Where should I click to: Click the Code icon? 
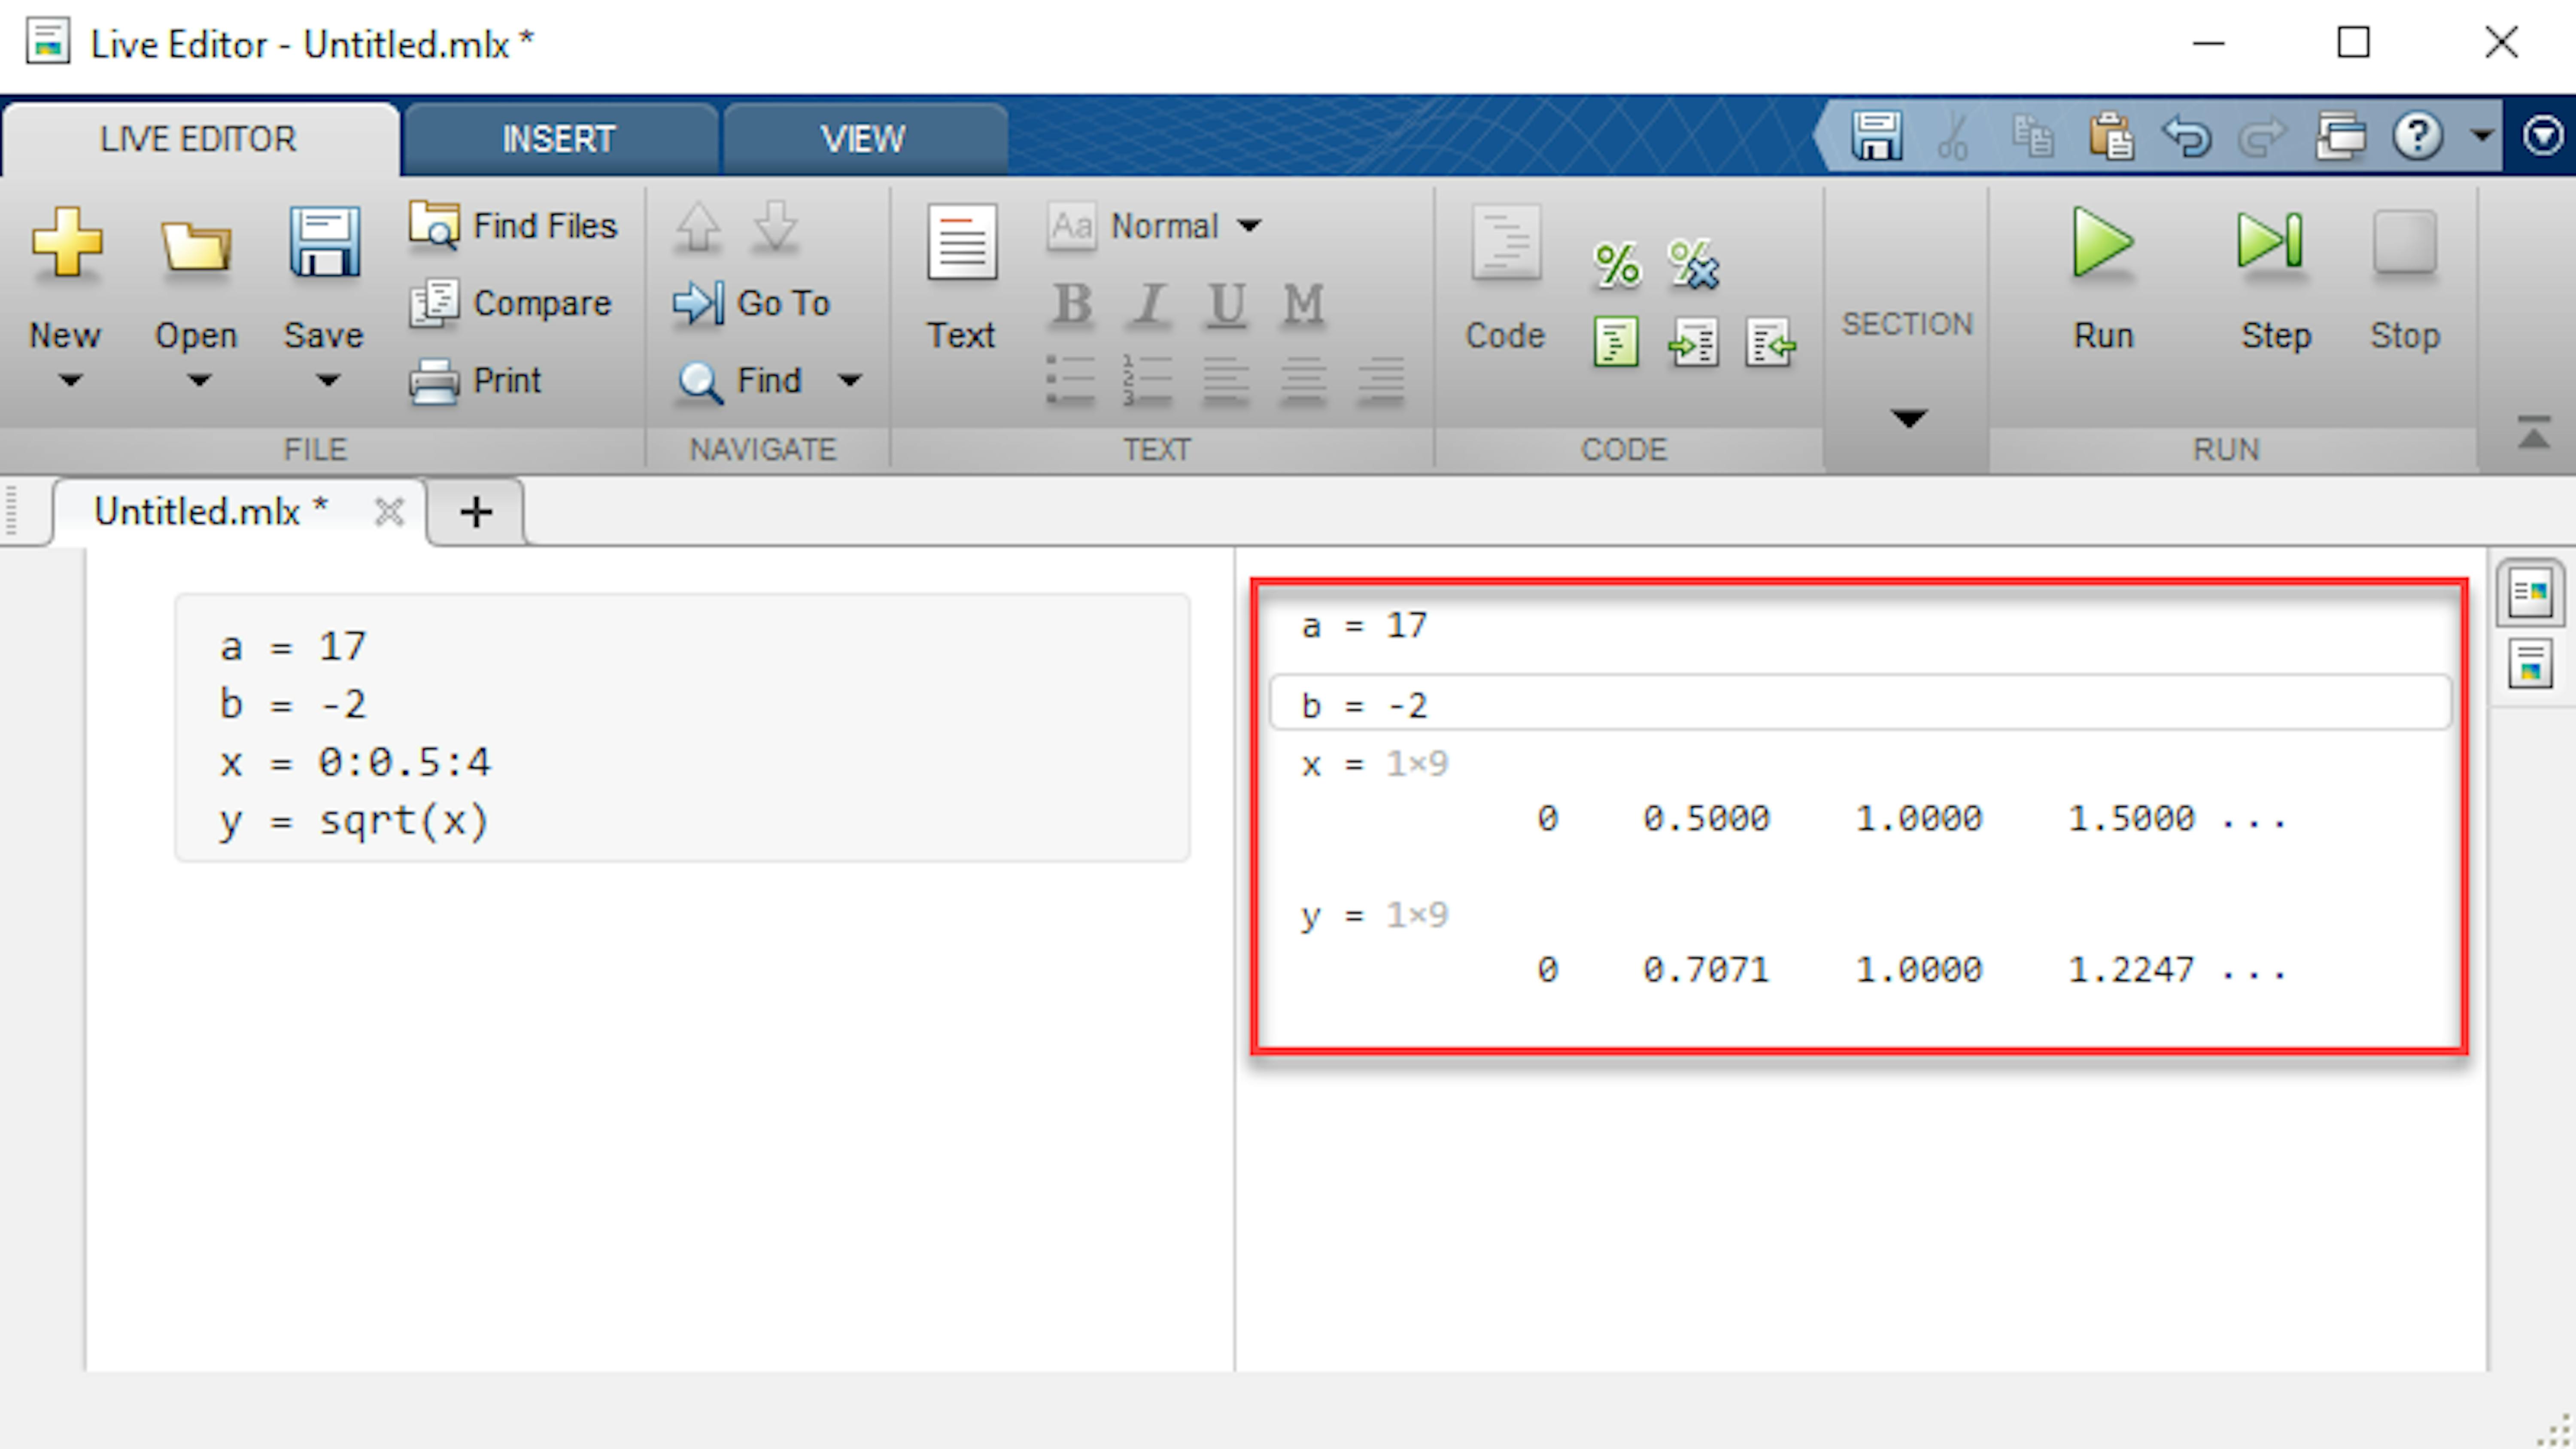(1506, 242)
